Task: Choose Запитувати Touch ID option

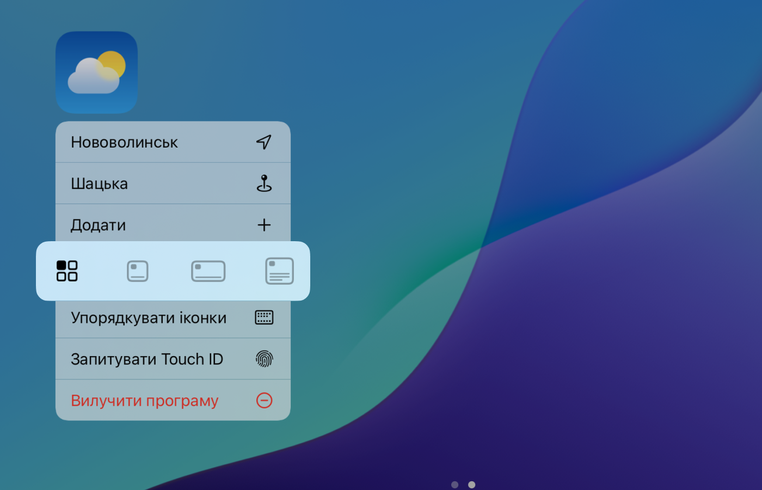Action: pyautogui.click(x=173, y=359)
